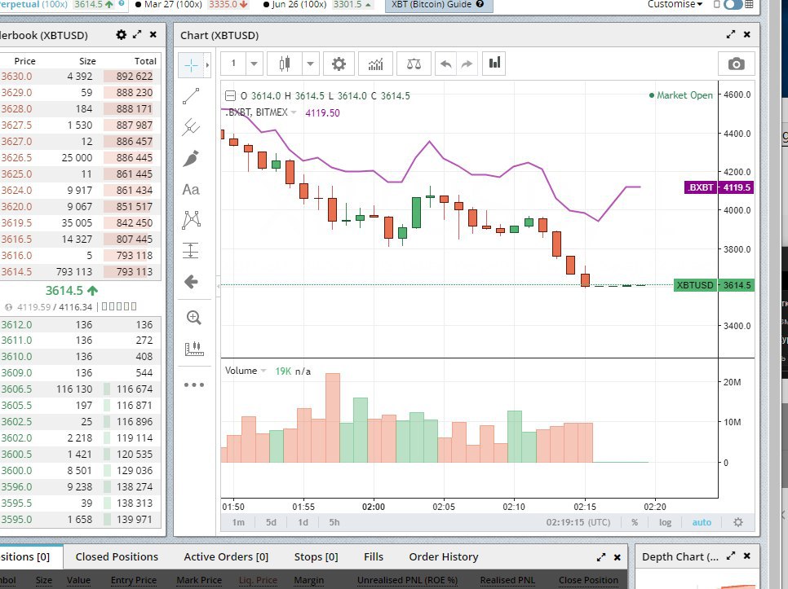
Task: Select the 5d time range button
Action: point(271,522)
